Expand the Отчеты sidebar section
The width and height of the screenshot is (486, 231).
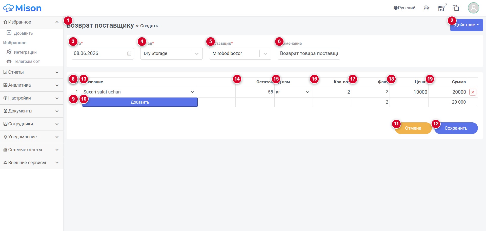[x=32, y=72]
